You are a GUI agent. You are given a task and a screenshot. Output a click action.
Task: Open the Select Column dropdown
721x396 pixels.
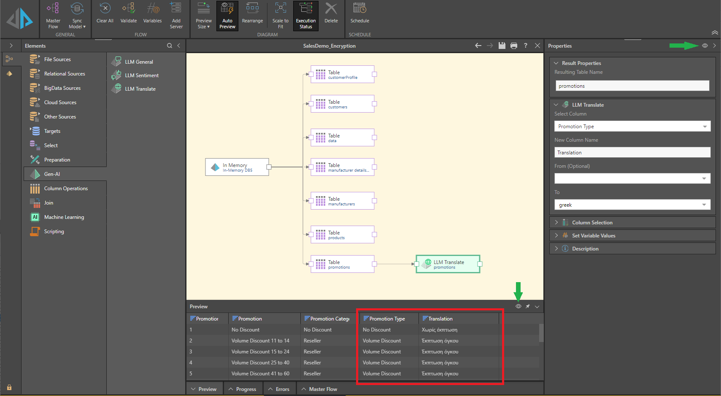pos(632,127)
